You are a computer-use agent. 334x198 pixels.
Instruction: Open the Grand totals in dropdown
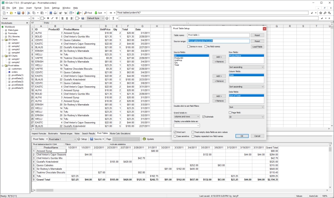click(x=187, y=117)
